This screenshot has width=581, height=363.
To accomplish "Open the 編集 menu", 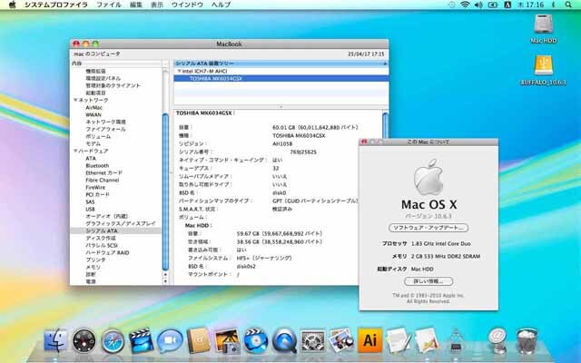I will (x=136, y=5).
